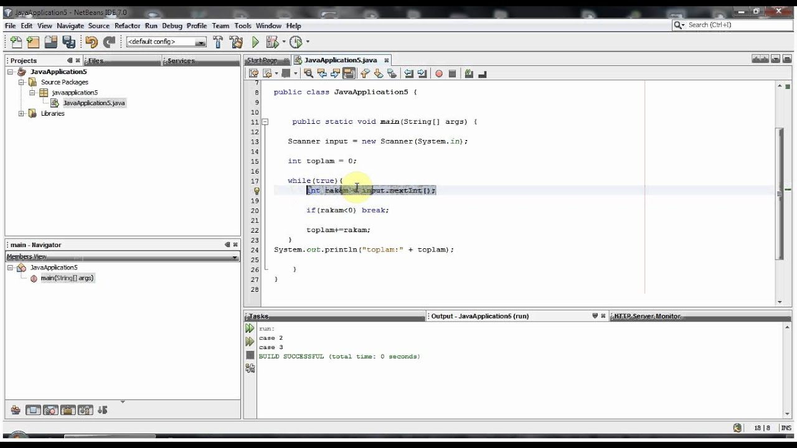Toggle highlight search in editor toolbar
This screenshot has width=797, height=448.
[349, 73]
